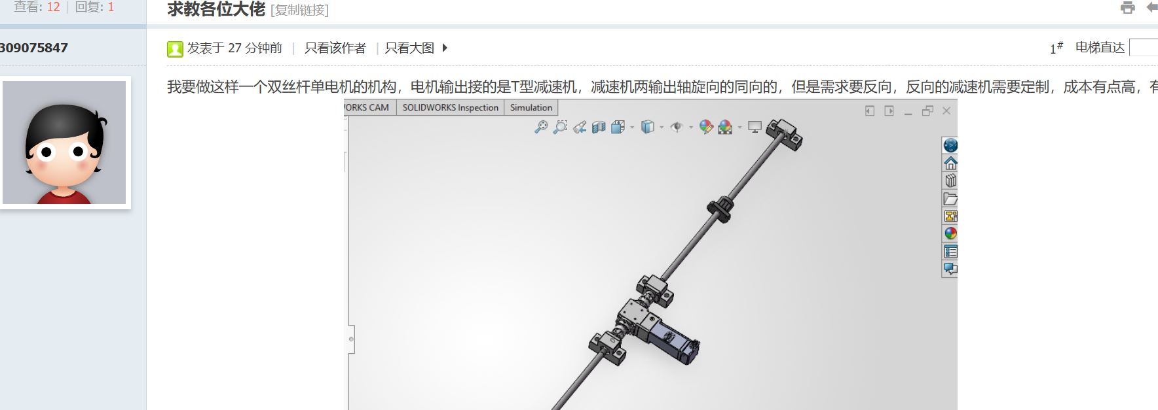
Task: Switch to the Simulation tab
Action: tap(531, 108)
